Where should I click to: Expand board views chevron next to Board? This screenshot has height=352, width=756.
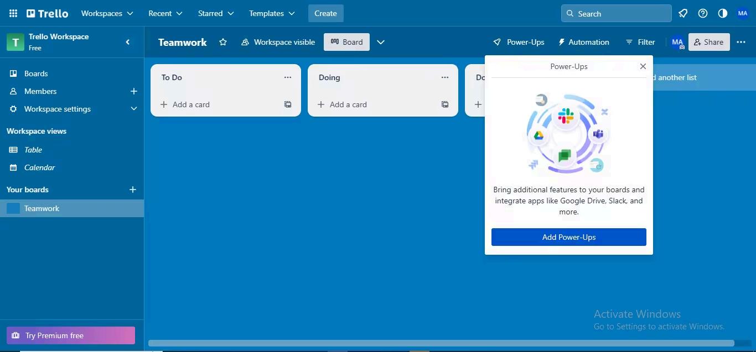pos(381,42)
